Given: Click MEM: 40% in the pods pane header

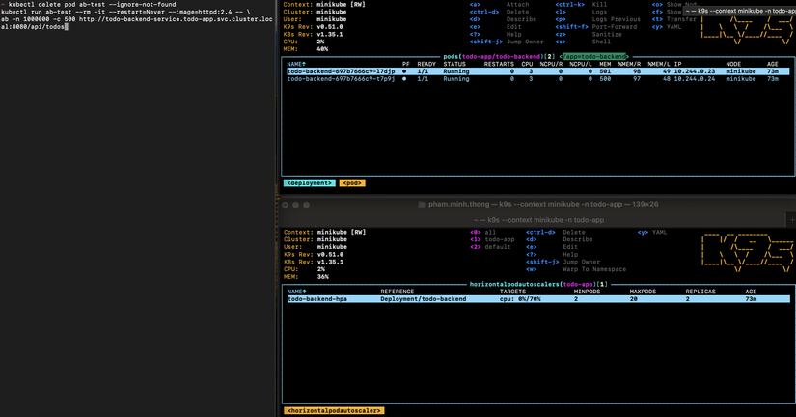Looking at the screenshot, I should pyautogui.click(x=306, y=49).
